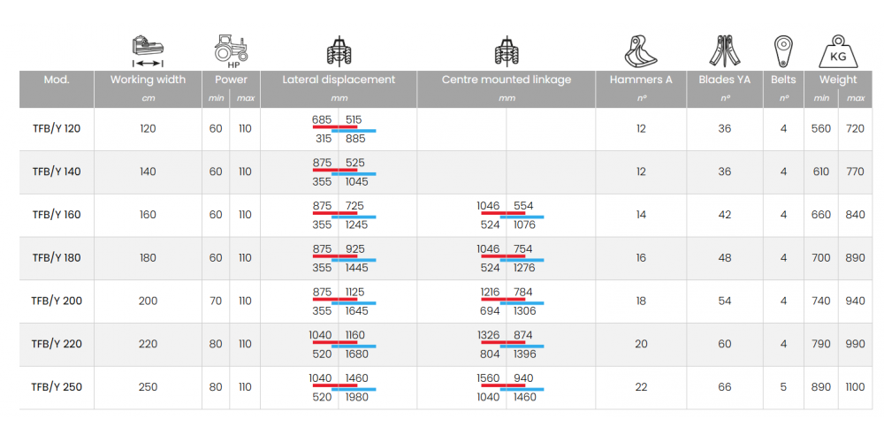884x442 pixels.
Task: Select the Working width column header
Action: (x=148, y=80)
